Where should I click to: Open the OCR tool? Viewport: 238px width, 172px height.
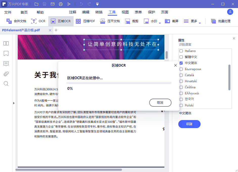pyautogui.click(x=38, y=21)
